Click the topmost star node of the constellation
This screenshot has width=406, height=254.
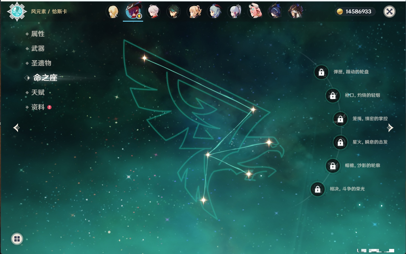[x=145, y=58]
